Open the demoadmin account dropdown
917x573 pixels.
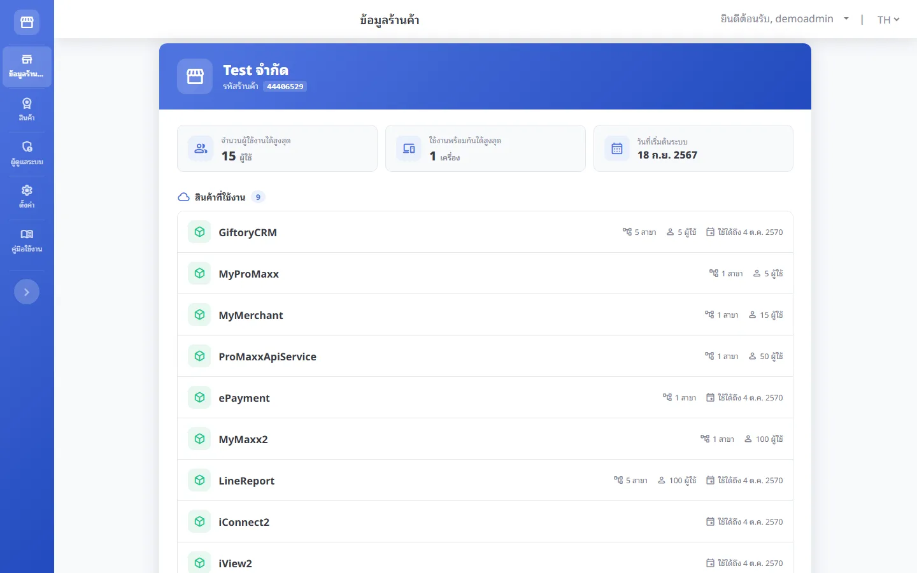tap(785, 19)
